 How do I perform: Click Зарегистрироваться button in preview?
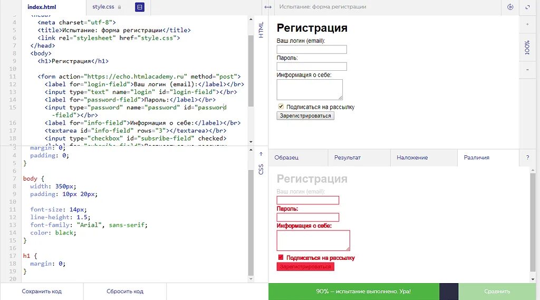click(x=305, y=116)
